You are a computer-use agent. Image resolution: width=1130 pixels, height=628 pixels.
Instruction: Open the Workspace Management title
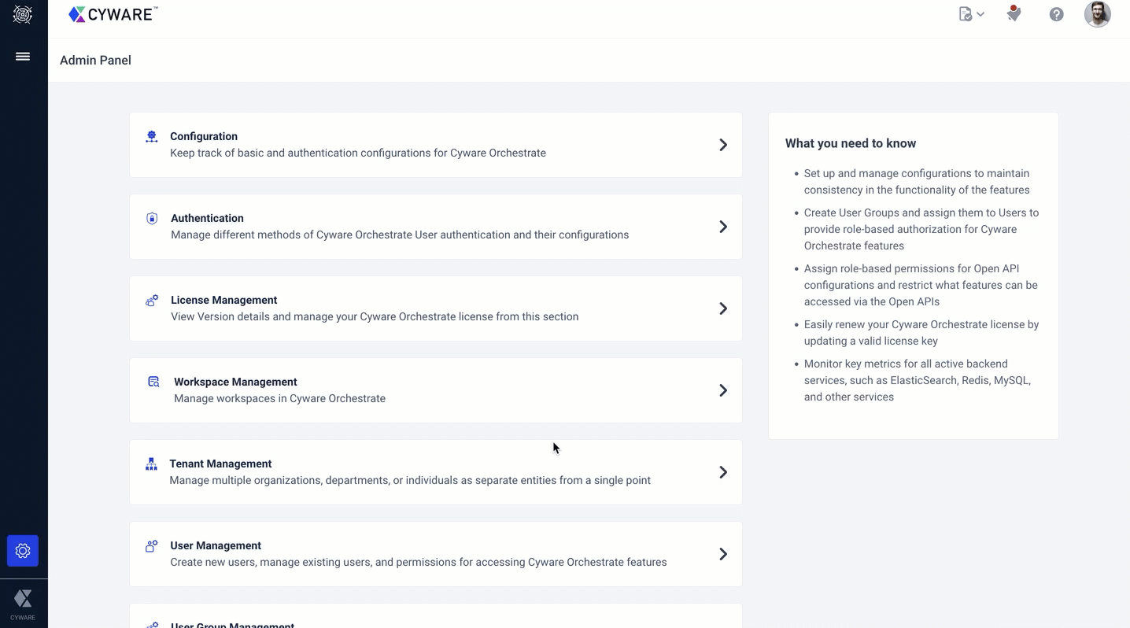coord(235,382)
